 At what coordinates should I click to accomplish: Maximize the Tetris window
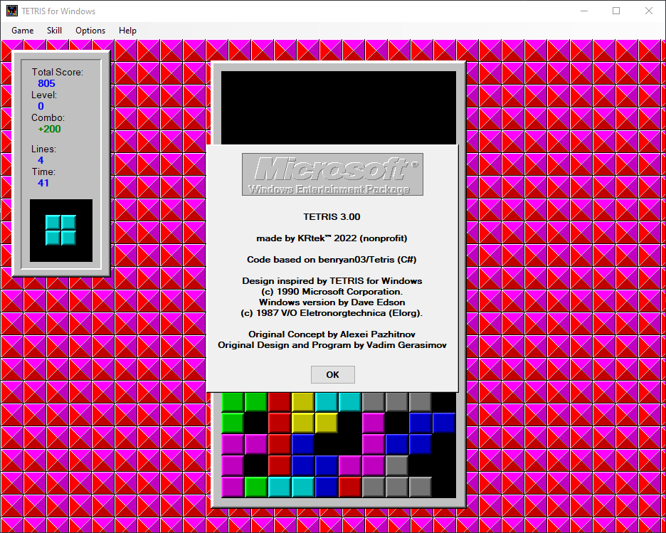tap(616, 11)
